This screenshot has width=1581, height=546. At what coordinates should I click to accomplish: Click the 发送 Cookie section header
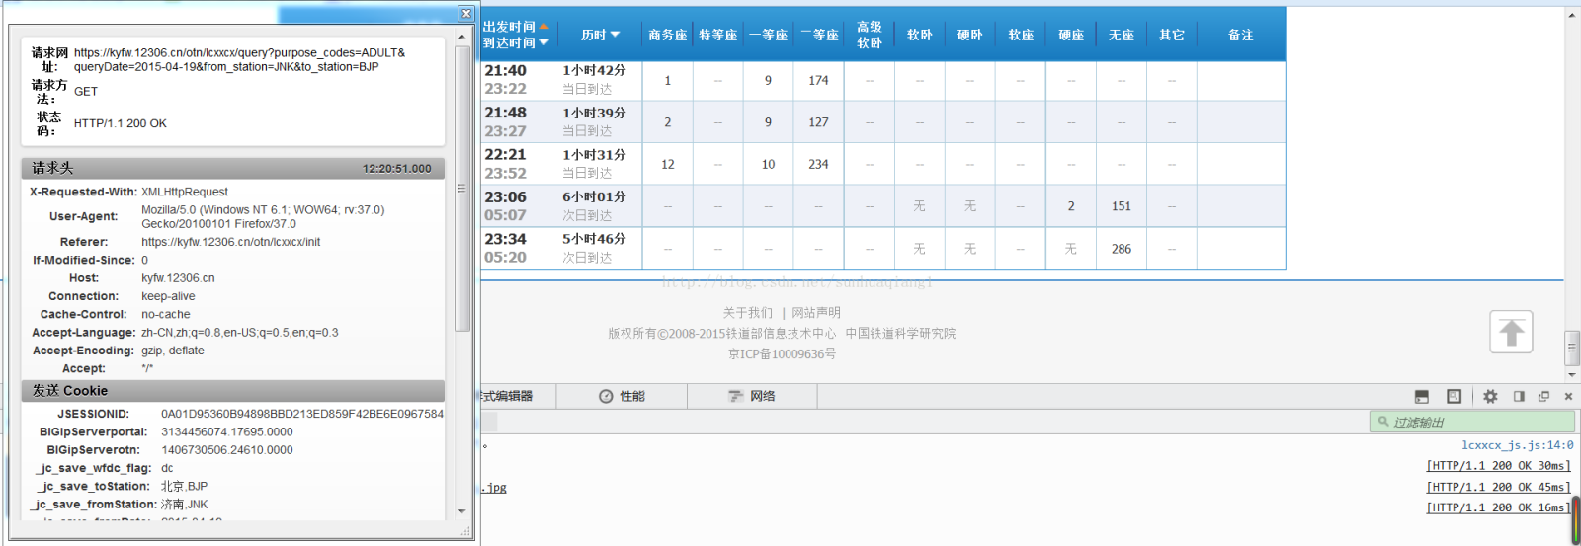pyautogui.click(x=233, y=391)
